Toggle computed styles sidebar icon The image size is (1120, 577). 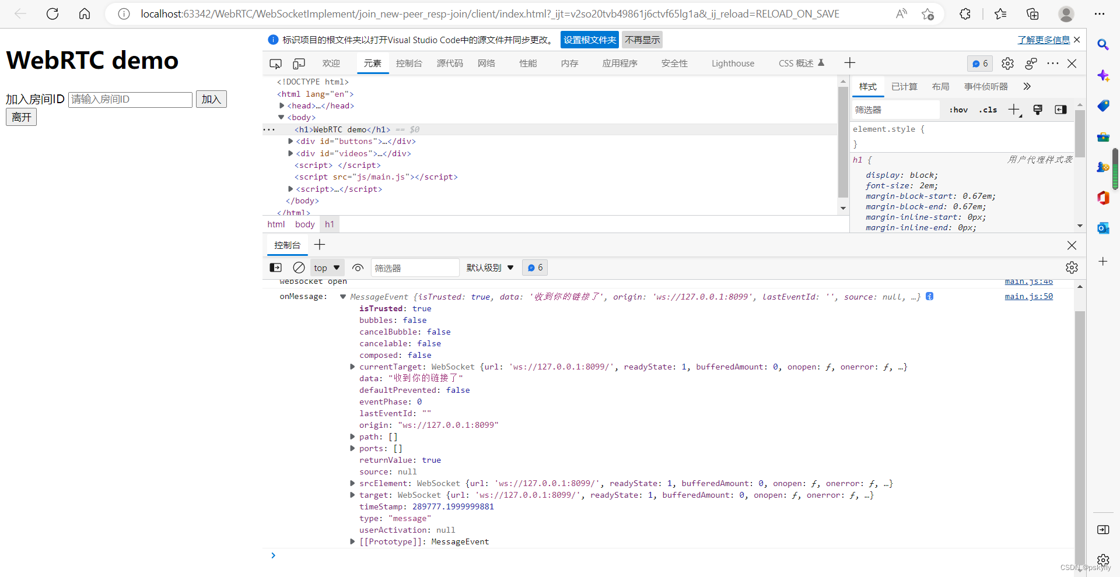[1060, 110]
